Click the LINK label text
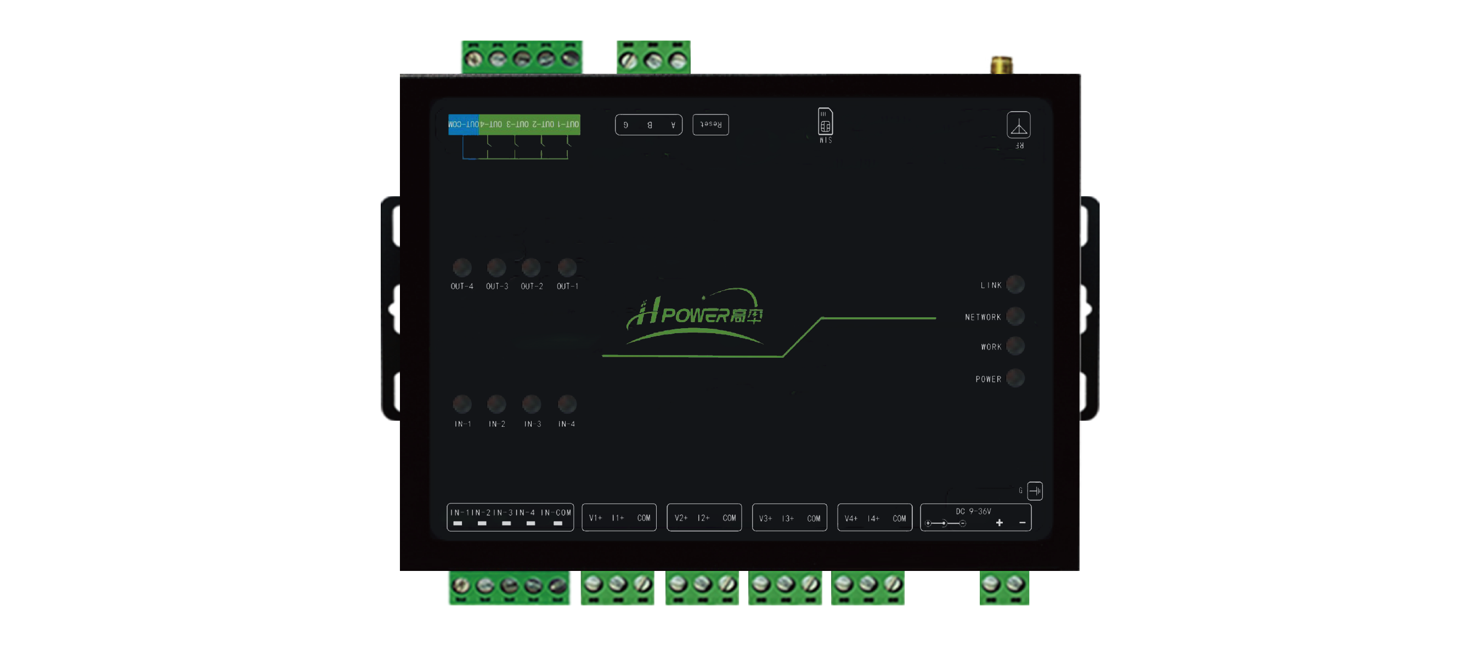This screenshot has height=646, width=1479. coord(991,285)
